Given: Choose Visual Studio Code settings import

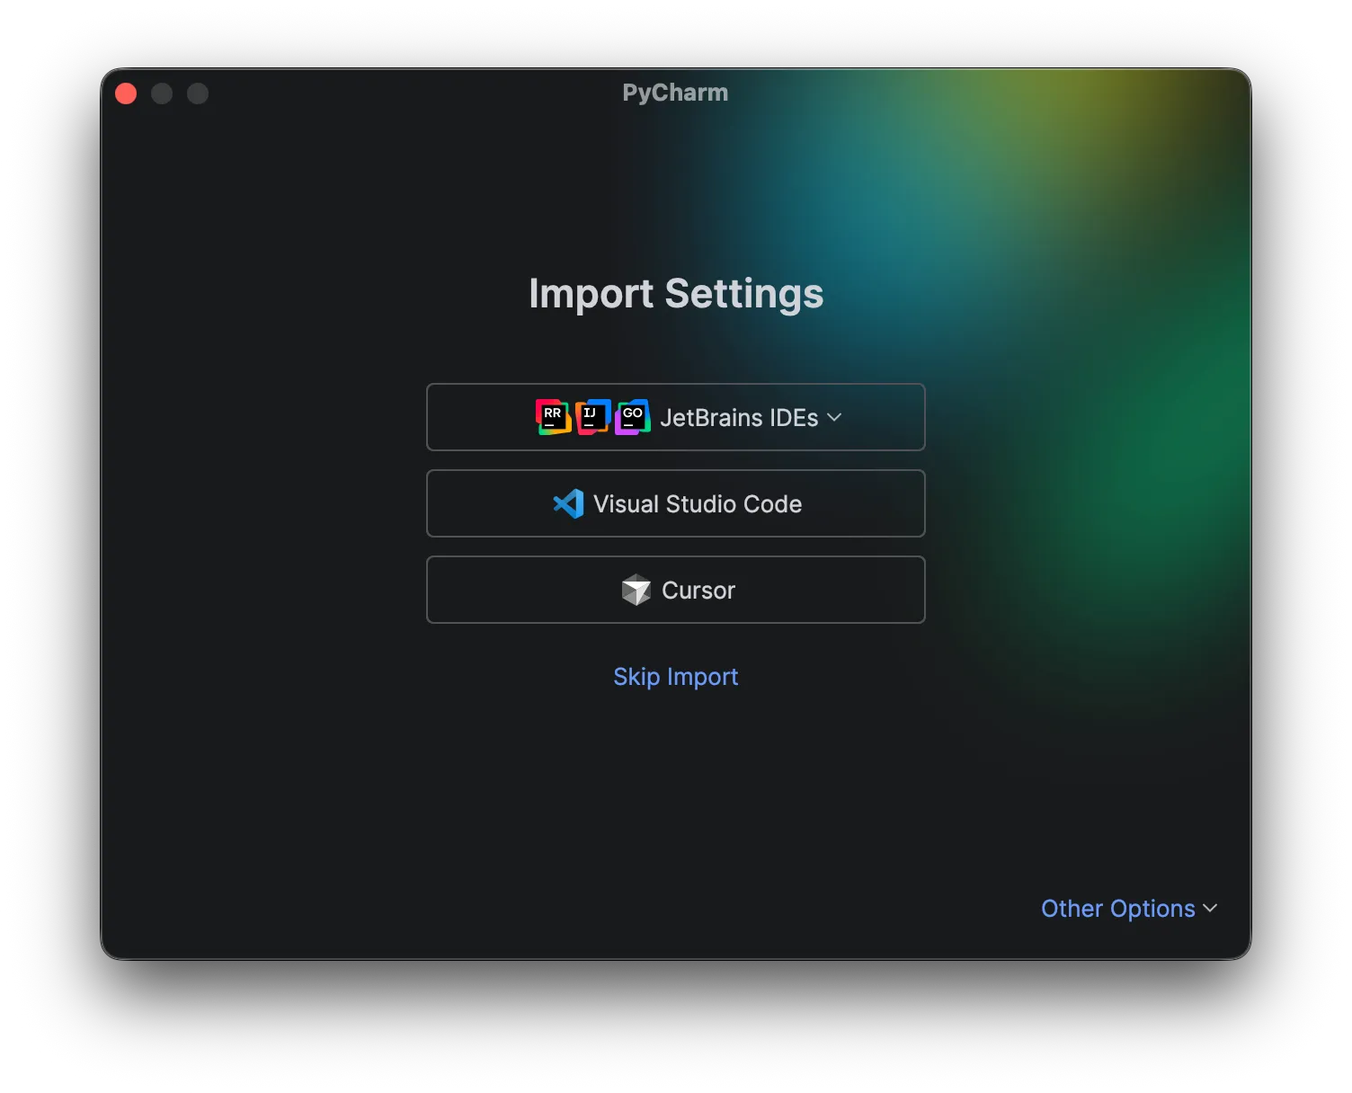Looking at the screenshot, I should click(675, 503).
